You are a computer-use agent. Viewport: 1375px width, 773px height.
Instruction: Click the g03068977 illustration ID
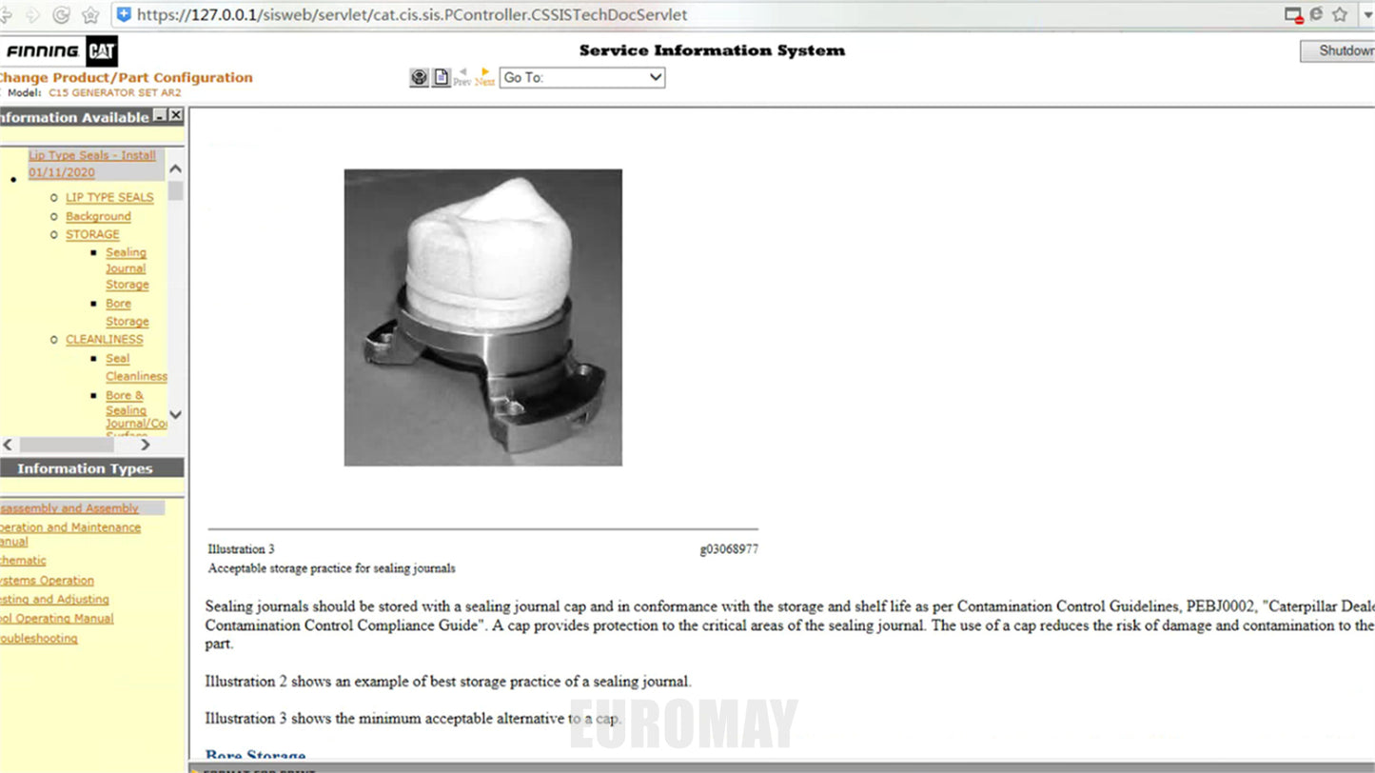click(x=729, y=549)
